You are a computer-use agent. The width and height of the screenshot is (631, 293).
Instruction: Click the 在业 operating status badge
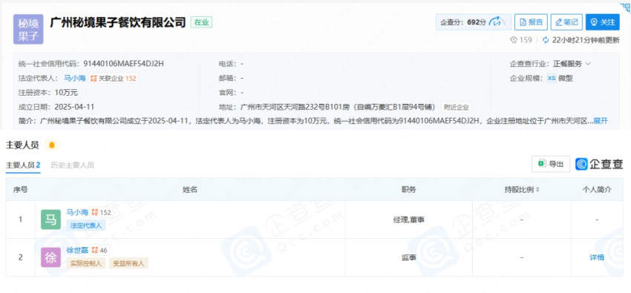201,22
